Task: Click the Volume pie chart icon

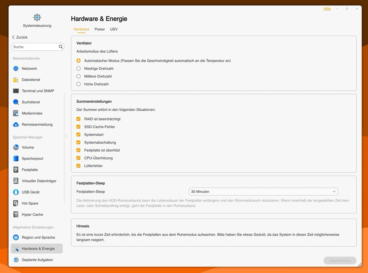Action: tap(16, 147)
